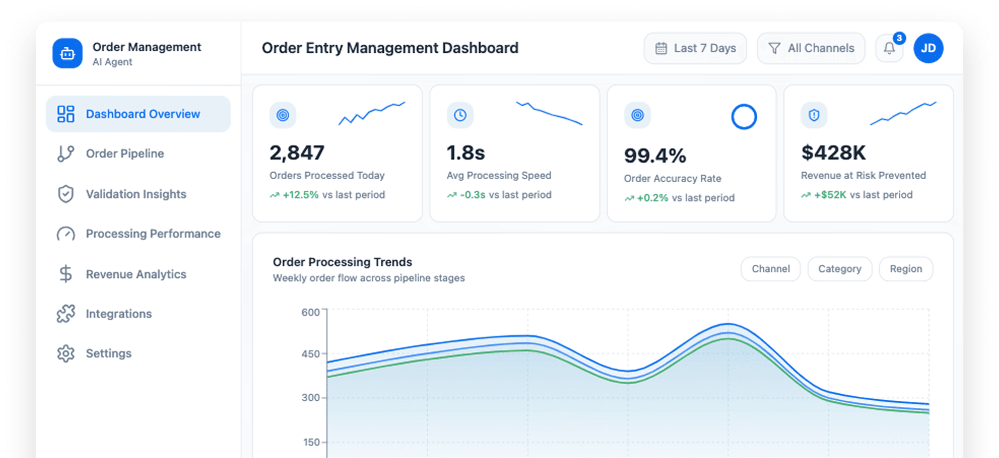Enable the Category view for trends chart
This screenshot has width=999, height=458.
[x=839, y=269]
